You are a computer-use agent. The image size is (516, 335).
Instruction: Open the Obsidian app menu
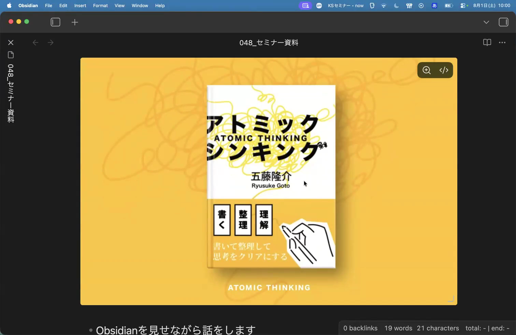[x=28, y=5]
